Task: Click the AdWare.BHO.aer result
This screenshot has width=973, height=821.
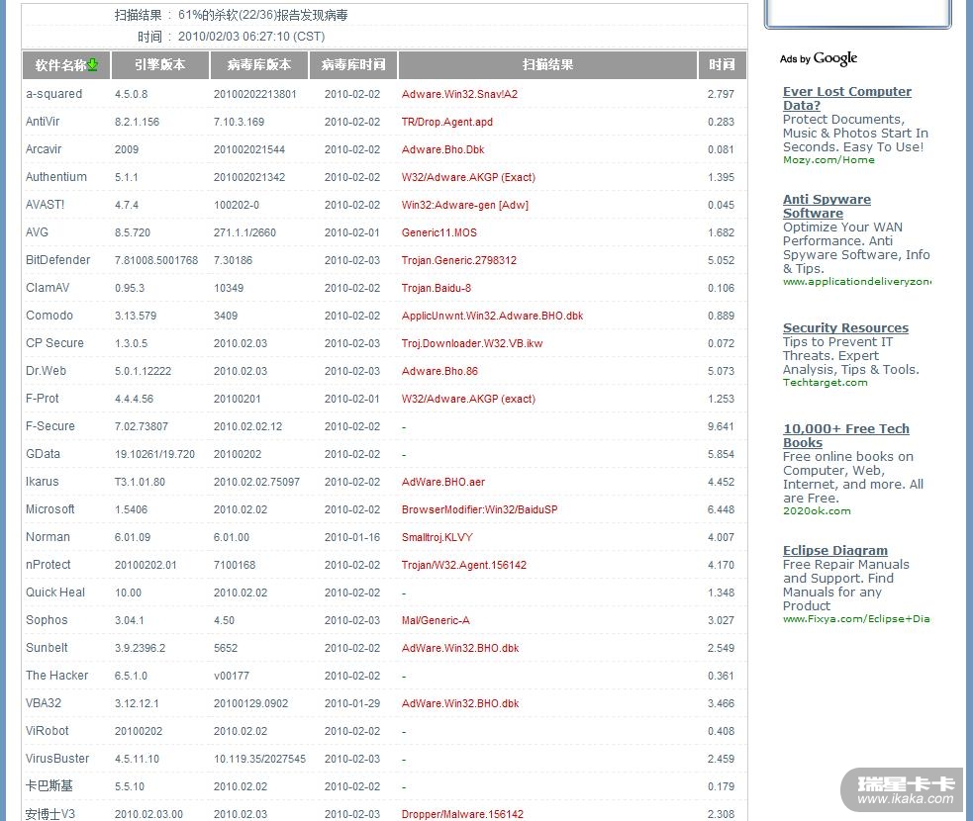Action: (x=443, y=482)
